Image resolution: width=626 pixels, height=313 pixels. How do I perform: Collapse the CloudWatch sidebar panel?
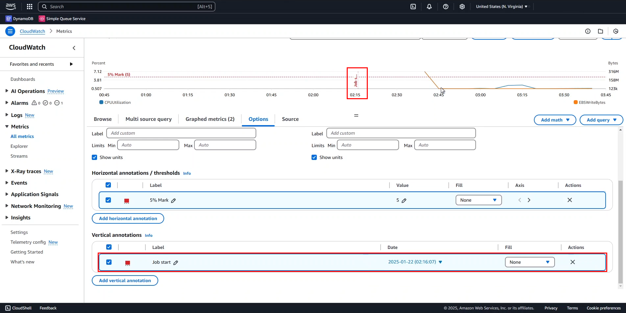pyautogui.click(x=74, y=48)
